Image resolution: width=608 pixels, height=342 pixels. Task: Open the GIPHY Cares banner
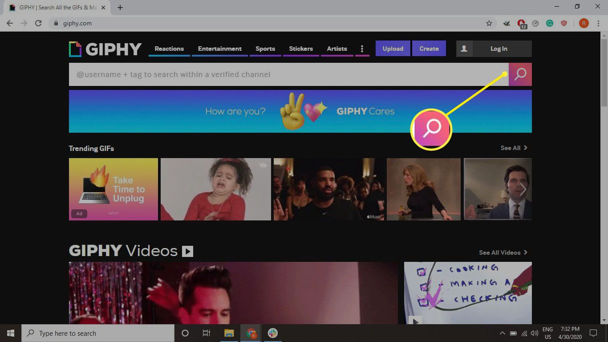pyautogui.click(x=300, y=111)
